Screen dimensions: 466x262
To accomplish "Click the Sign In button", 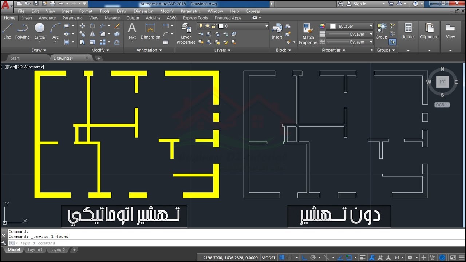I will point(356,4).
